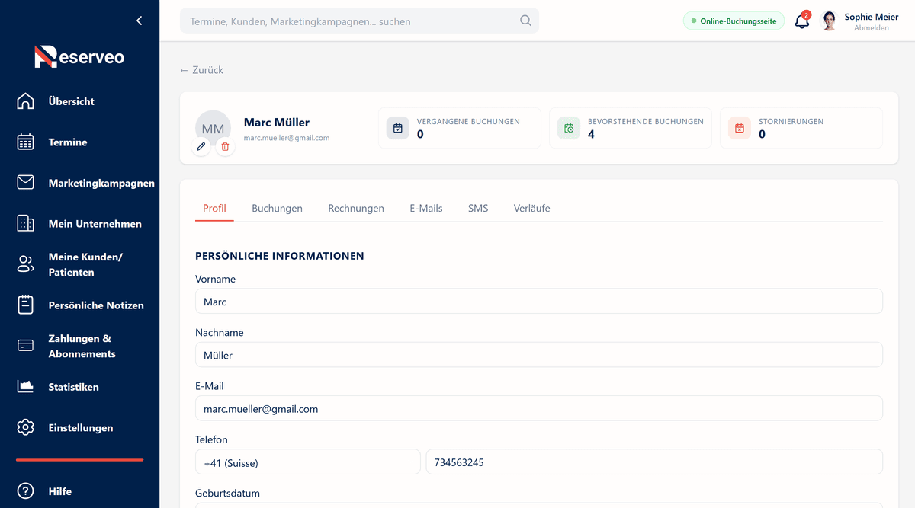Viewport: 915px width, 508px height.
Task: Click the building icon beside Mein Unternehmen
Action: point(26,224)
